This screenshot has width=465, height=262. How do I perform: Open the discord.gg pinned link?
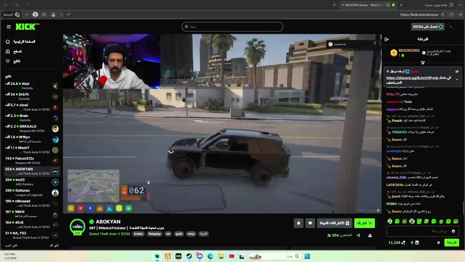412,78
